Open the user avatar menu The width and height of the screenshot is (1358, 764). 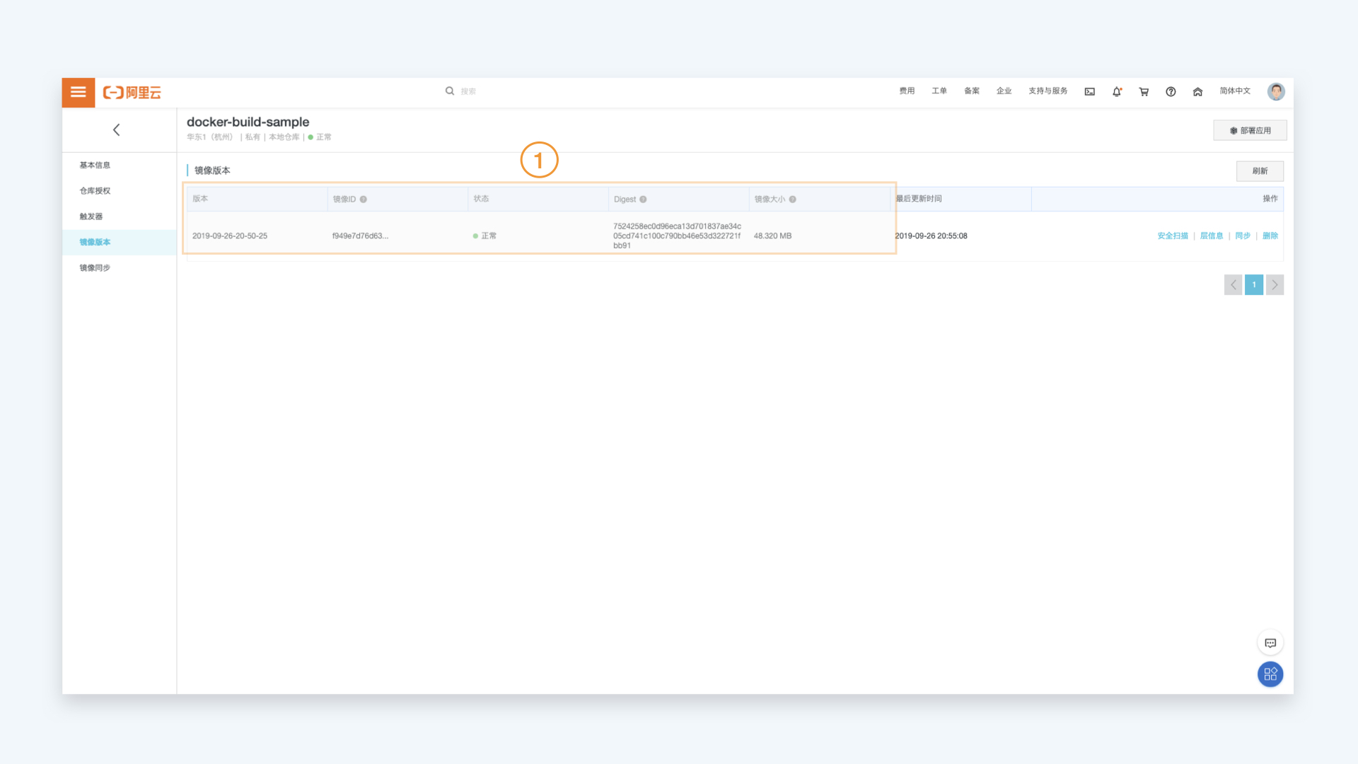(1276, 92)
